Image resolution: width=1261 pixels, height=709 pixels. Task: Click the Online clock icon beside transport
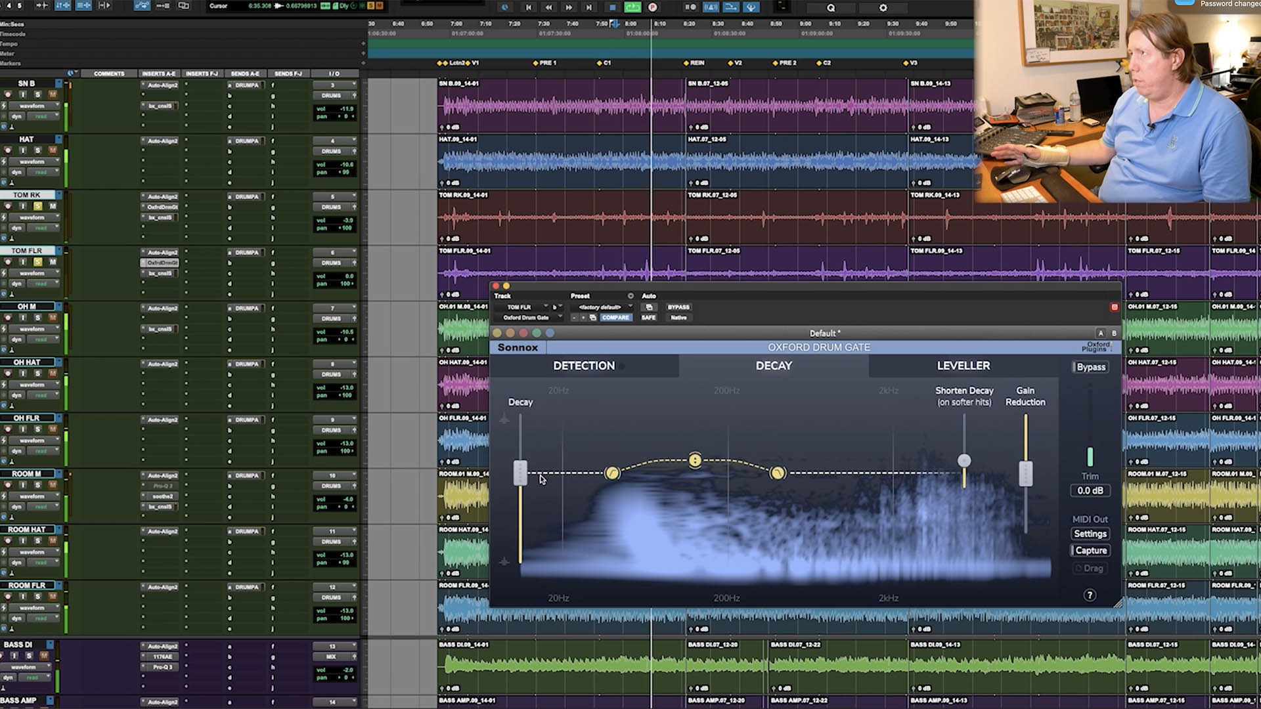(x=504, y=7)
